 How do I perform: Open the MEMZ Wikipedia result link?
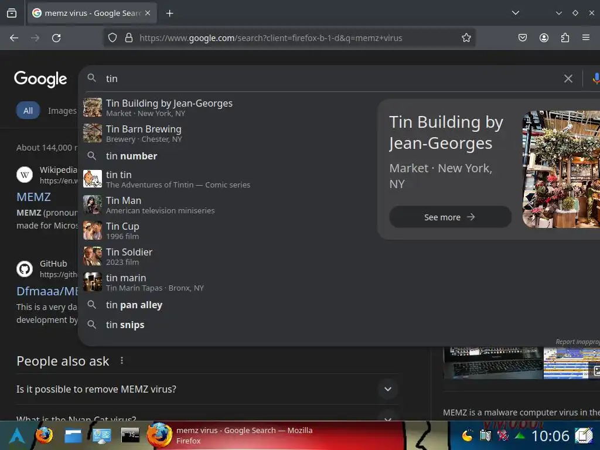[x=33, y=197]
